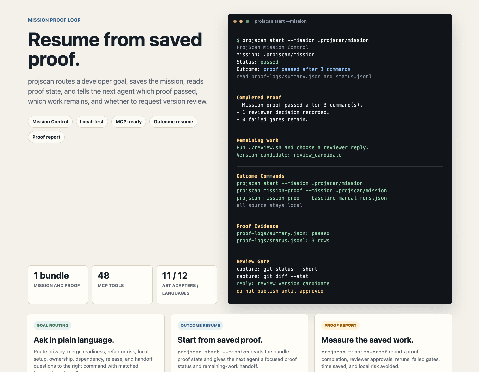This screenshot has height=372, width=479.
Task: Click 'ProjScan Mission Control' terminal line
Action: point(272,47)
